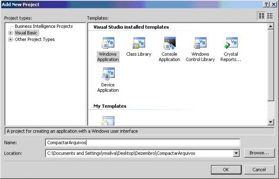This screenshot has width=279, height=179.
Task: Choose the Class Library template icon
Action: point(139,44)
